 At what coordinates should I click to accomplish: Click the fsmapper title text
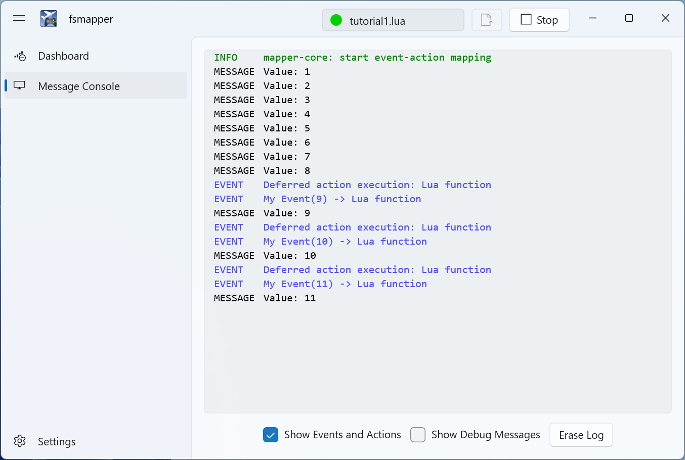(91, 19)
